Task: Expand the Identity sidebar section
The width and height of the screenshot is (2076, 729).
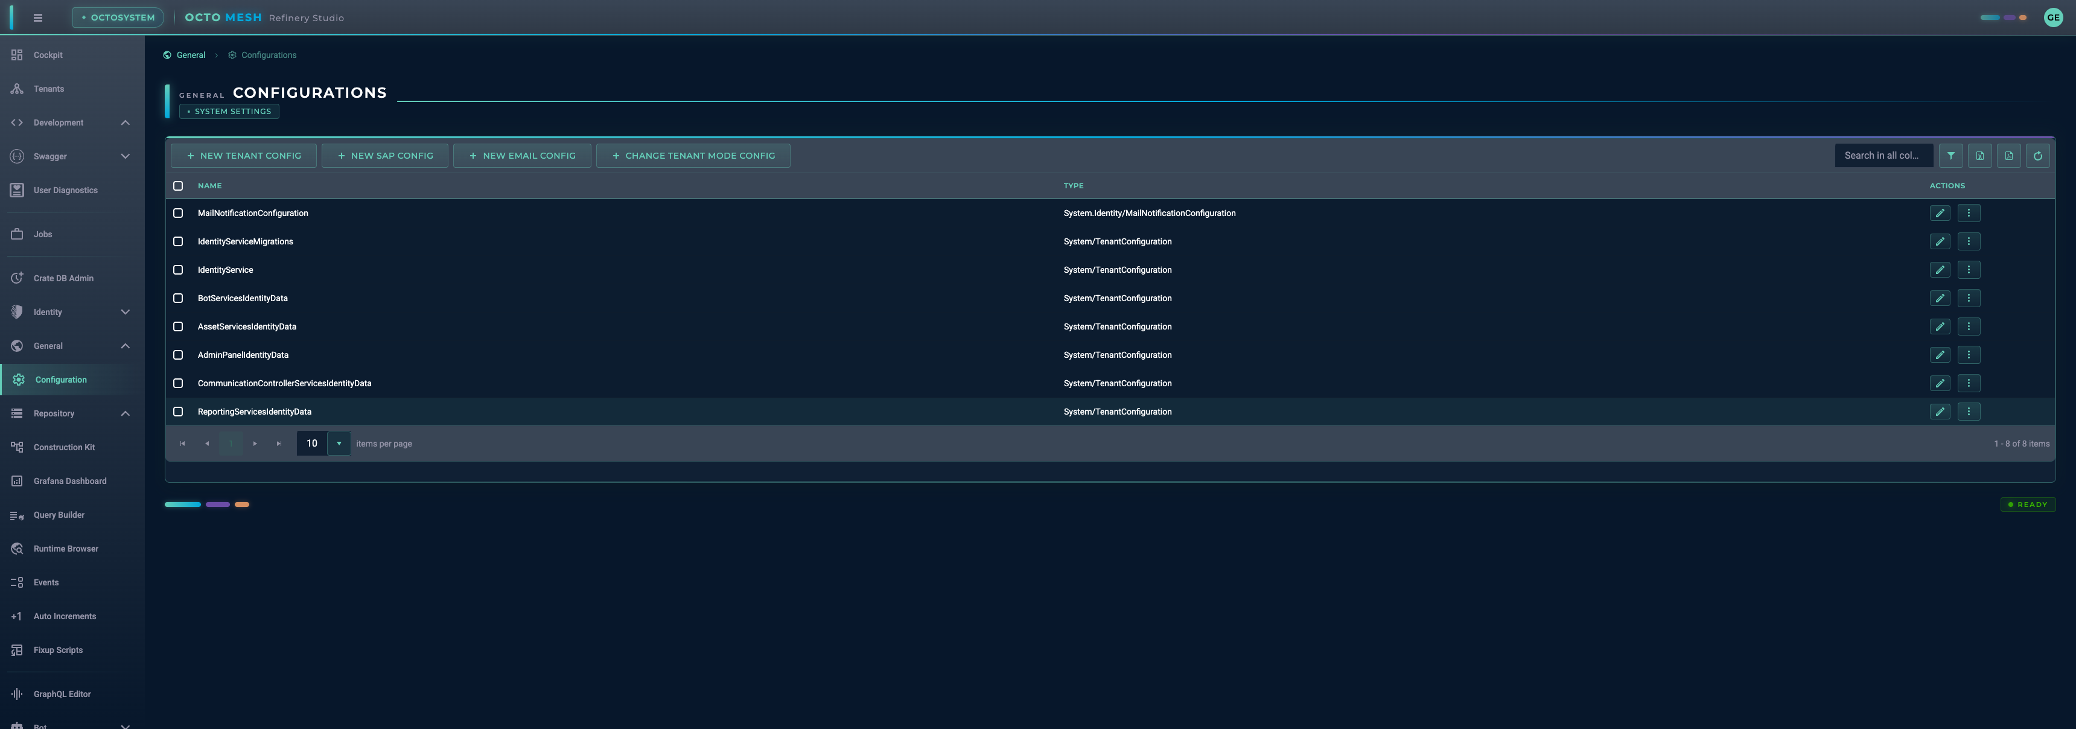Action: tap(125, 312)
